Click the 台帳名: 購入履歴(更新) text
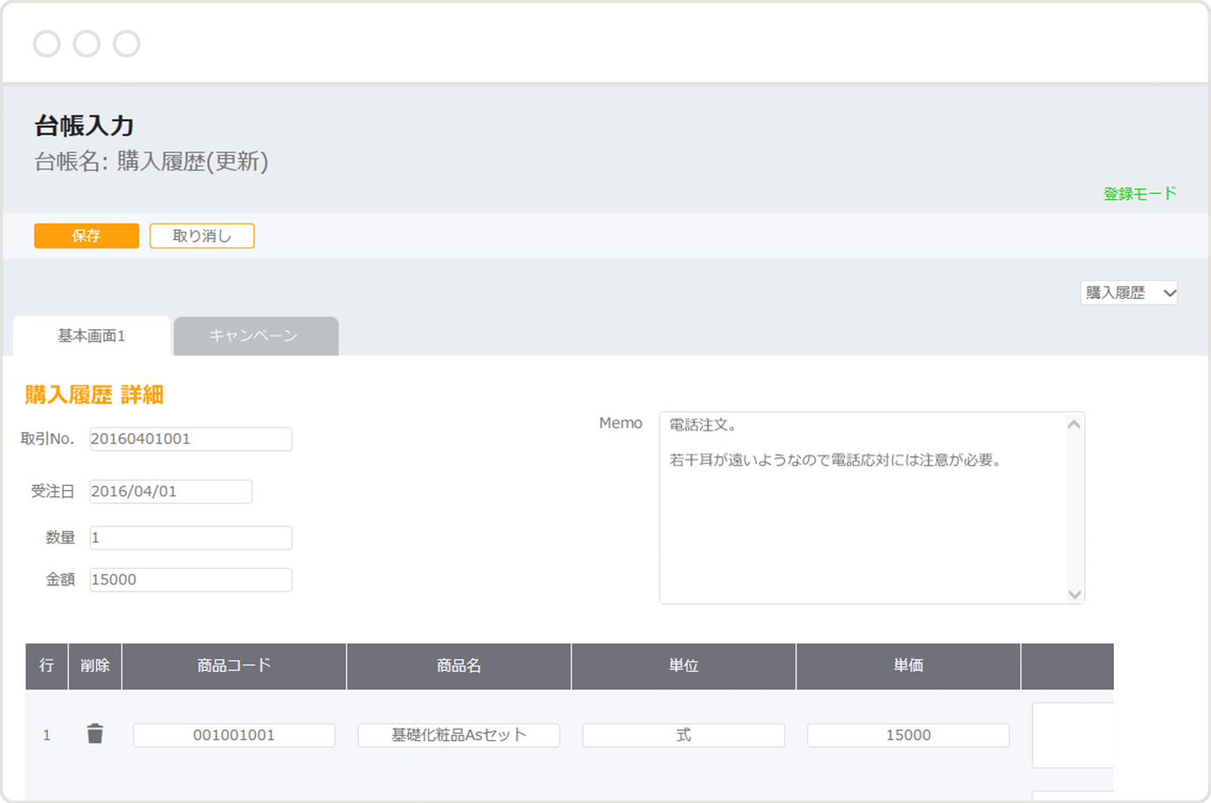This screenshot has height=803, width=1211. pyautogui.click(x=151, y=162)
